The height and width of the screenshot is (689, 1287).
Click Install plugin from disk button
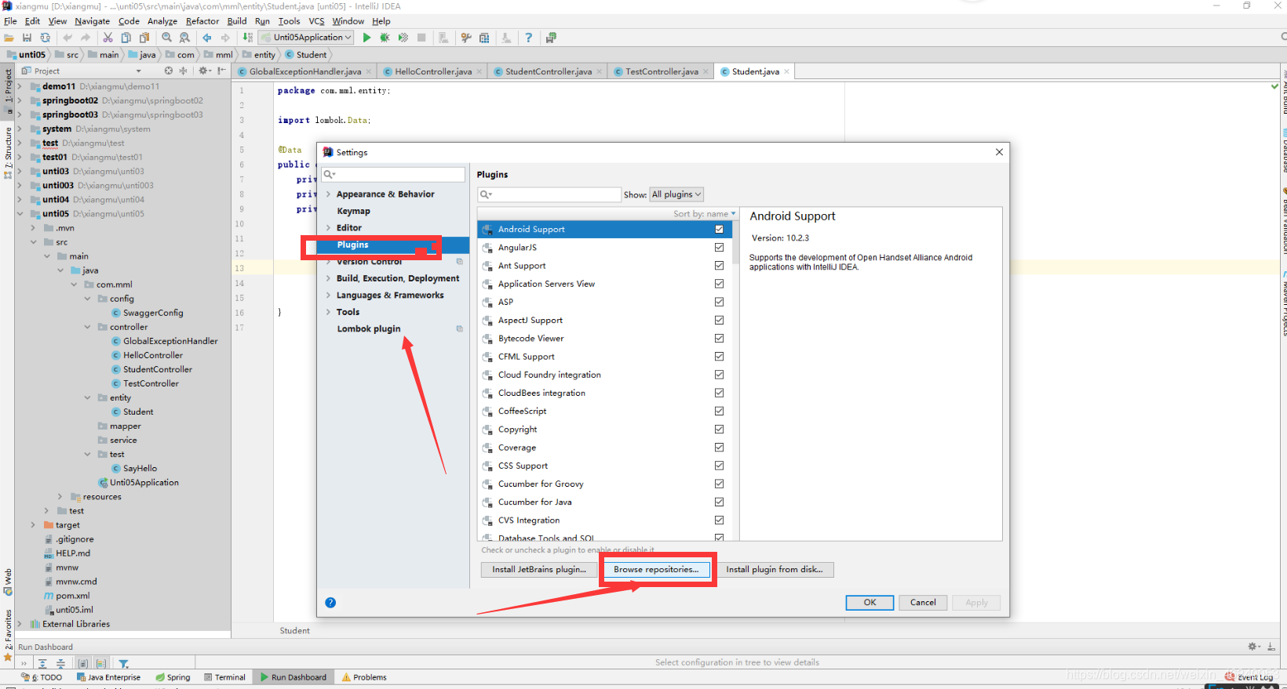(775, 570)
